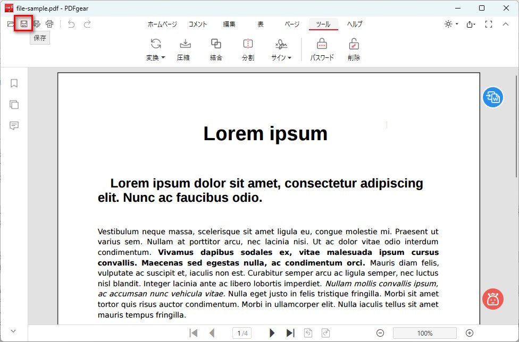Show the bookmarks sidebar panel
Screen dimensions: 519x342
tap(14, 83)
